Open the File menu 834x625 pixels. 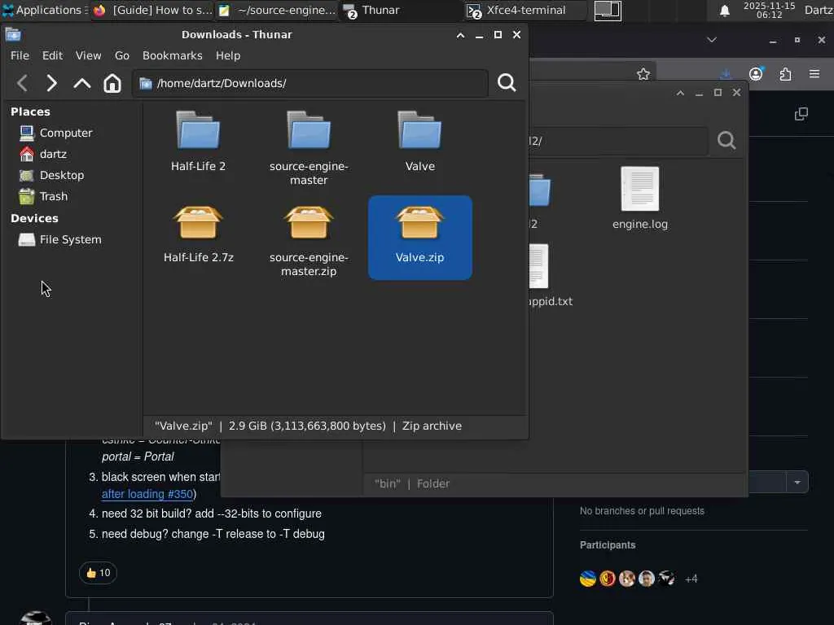pyautogui.click(x=20, y=55)
